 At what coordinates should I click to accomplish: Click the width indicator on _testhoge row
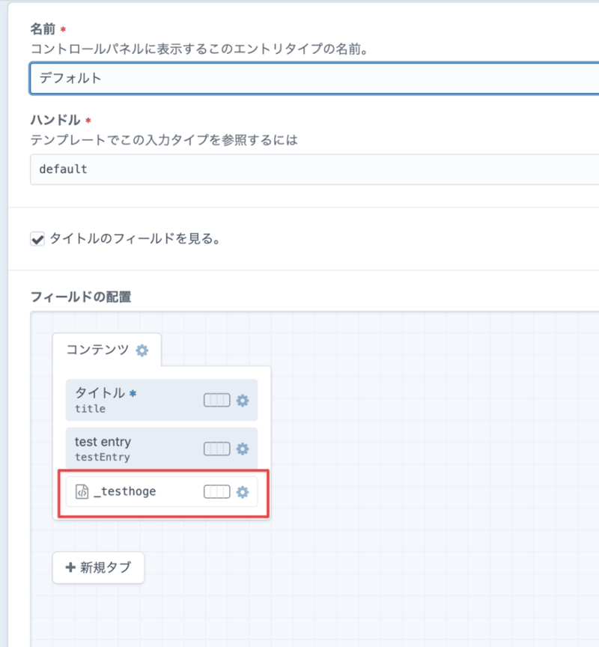(x=216, y=492)
